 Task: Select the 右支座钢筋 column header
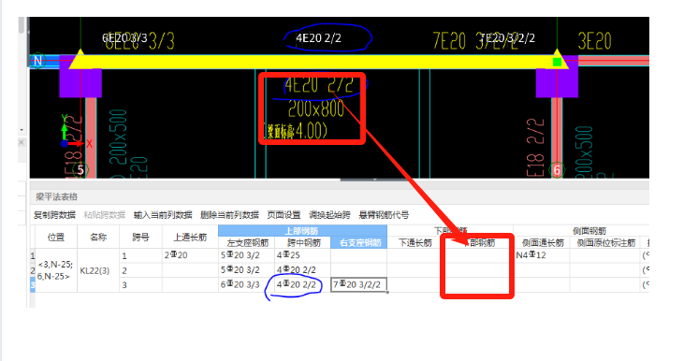[x=358, y=242]
